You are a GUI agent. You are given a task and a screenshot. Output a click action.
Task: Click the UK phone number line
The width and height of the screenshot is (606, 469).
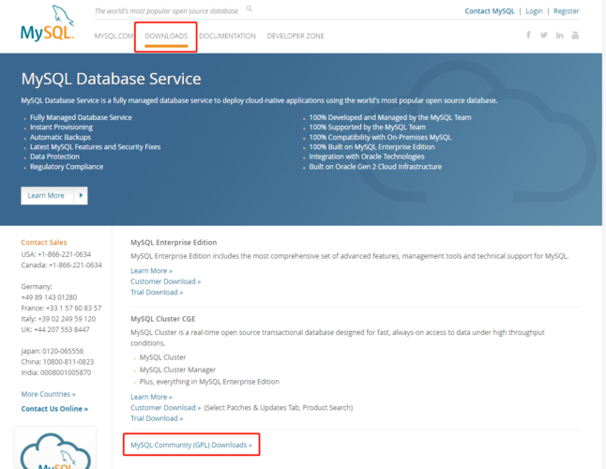tap(55, 329)
